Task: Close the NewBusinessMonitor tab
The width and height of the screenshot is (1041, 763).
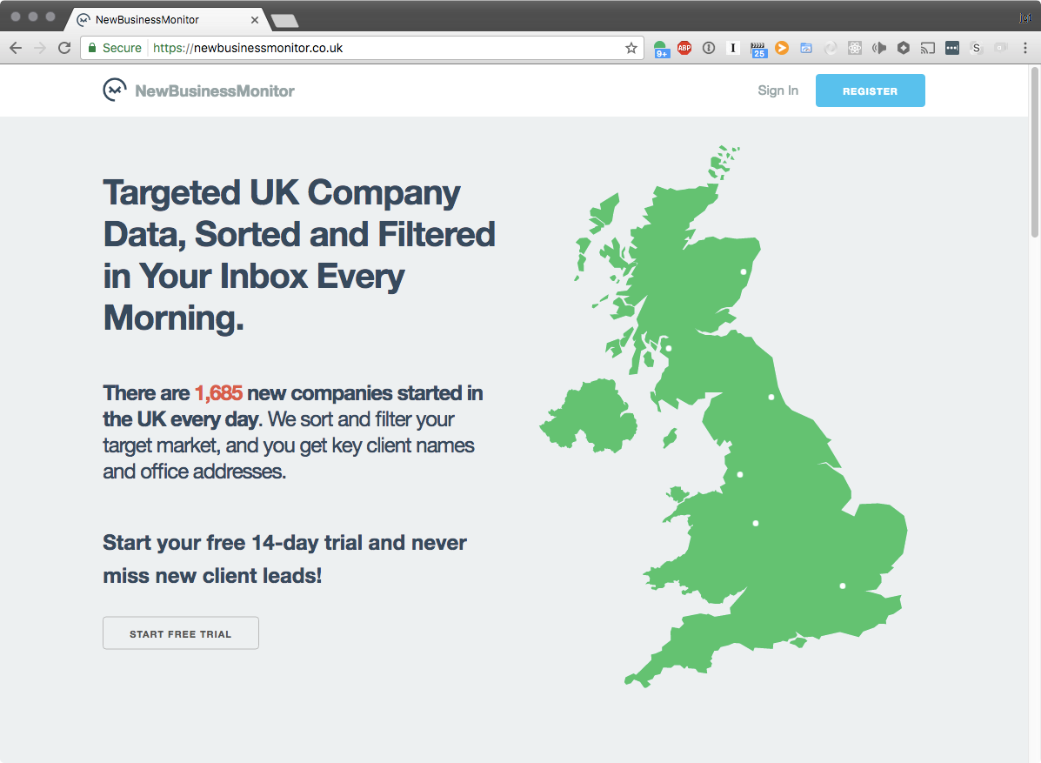Action: pyautogui.click(x=254, y=20)
